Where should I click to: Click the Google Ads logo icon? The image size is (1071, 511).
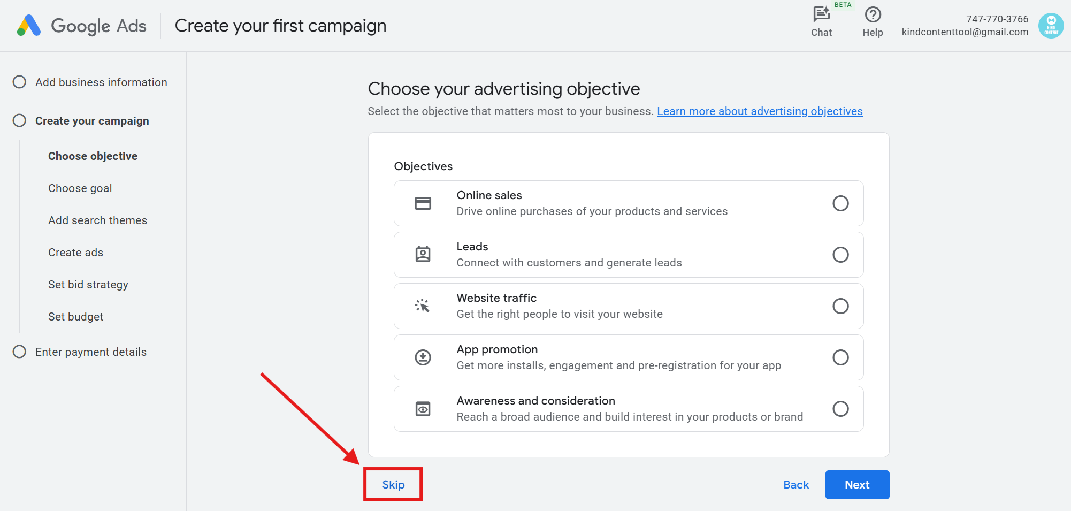(29, 26)
